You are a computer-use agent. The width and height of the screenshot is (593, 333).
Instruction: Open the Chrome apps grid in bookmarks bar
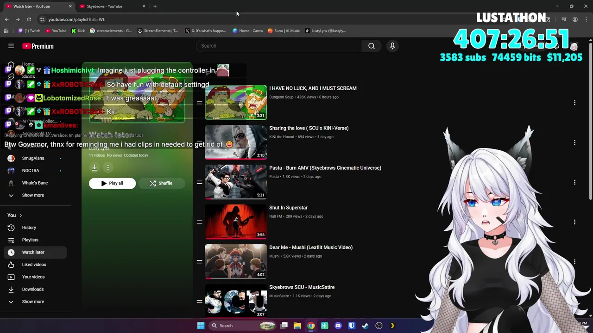coord(6,31)
